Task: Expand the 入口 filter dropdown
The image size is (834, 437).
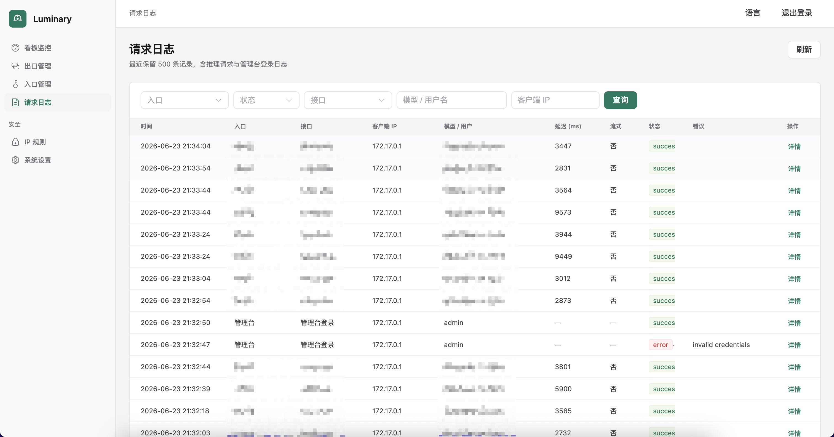Action: pyautogui.click(x=185, y=100)
